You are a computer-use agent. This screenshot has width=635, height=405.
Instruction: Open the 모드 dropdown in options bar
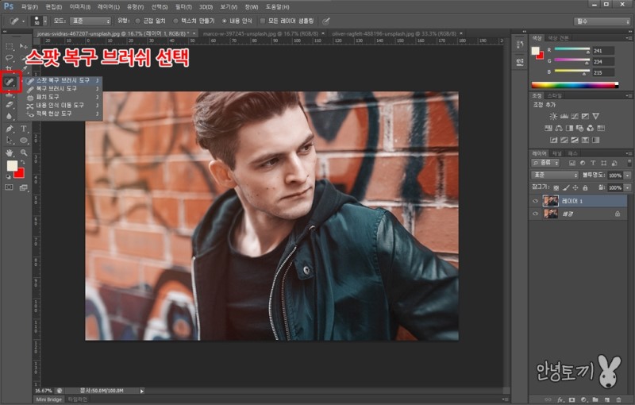[x=89, y=21]
